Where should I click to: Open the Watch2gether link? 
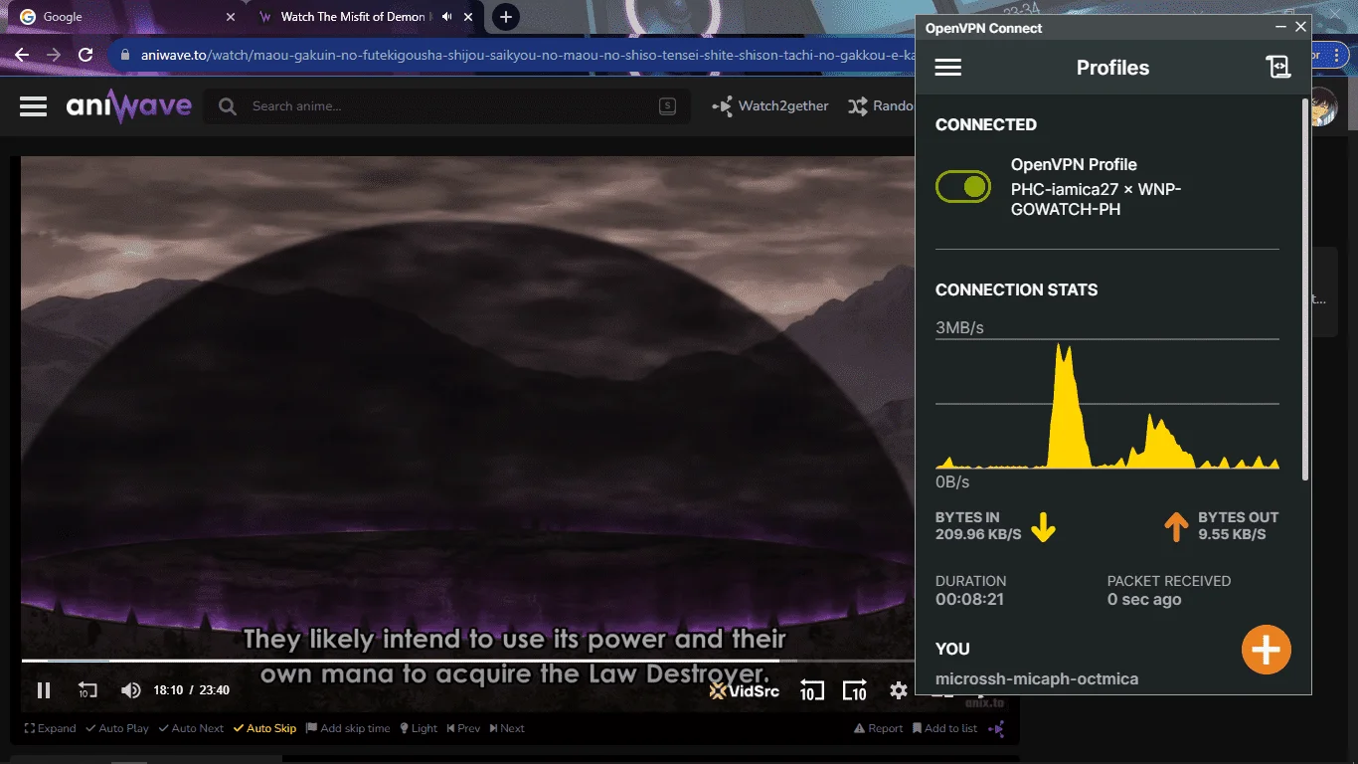pos(770,106)
